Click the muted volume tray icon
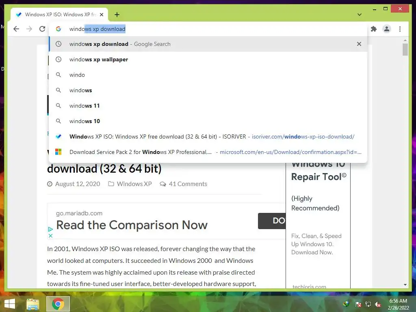 pyautogui.click(x=378, y=304)
